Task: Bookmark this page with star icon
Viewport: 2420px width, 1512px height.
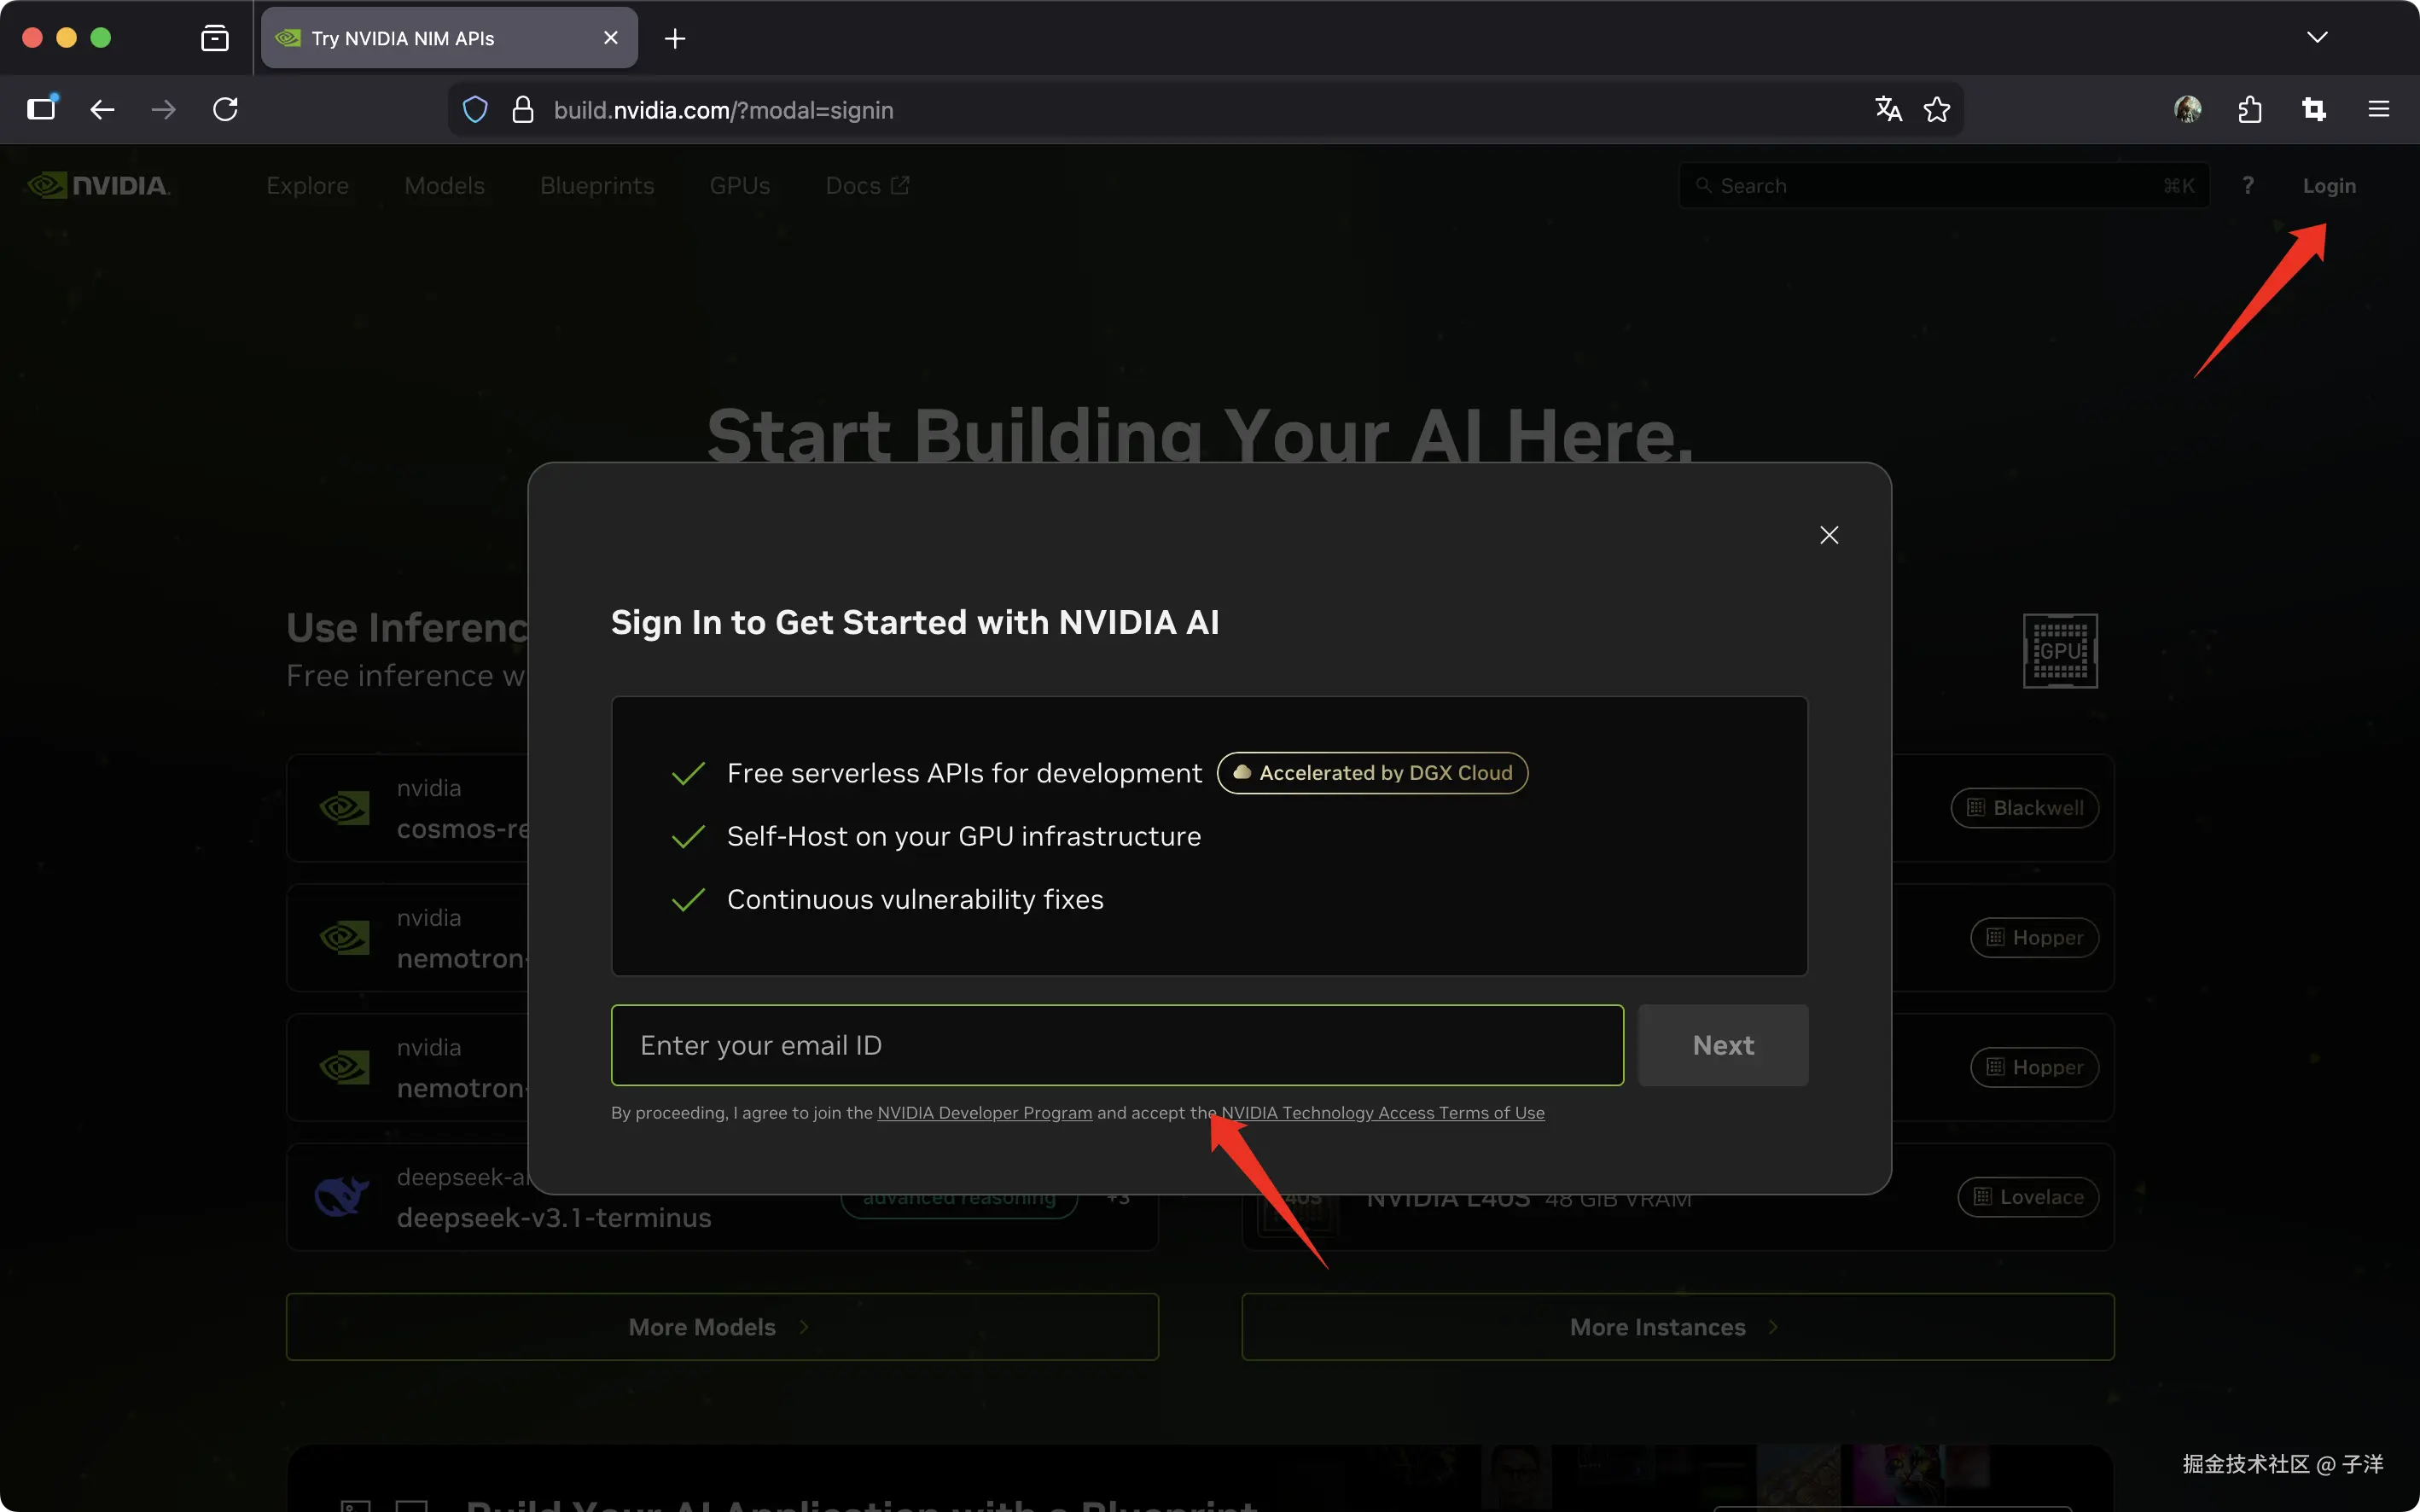Action: pos(1937,110)
